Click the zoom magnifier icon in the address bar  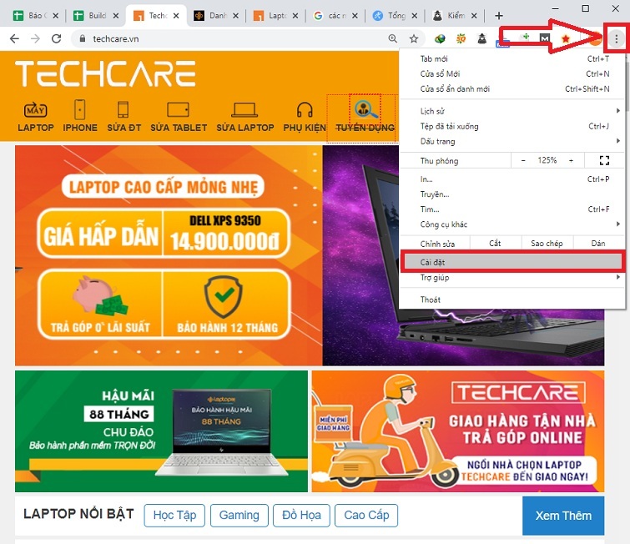392,38
